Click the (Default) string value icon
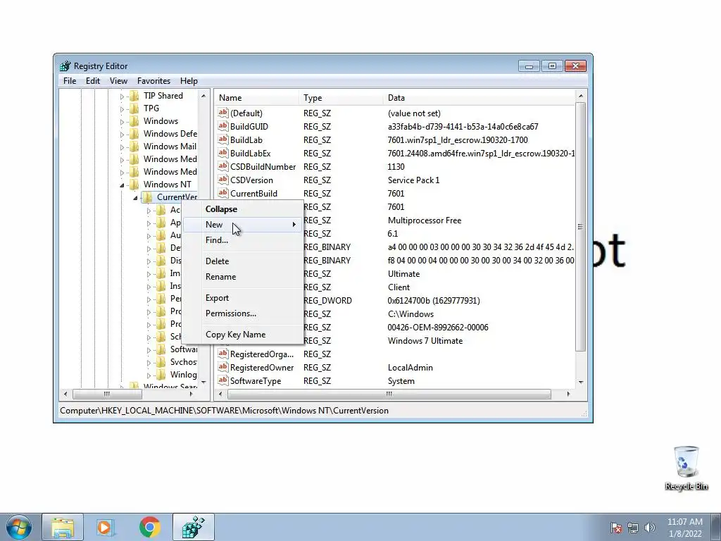Image resolution: width=721 pixels, height=541 pixels. tap(223, 113)
